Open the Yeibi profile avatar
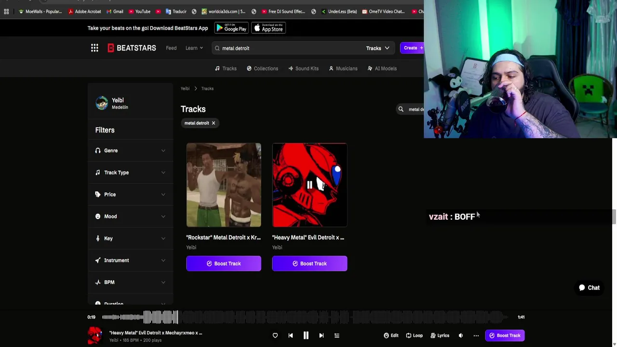Screen dimensions: 617x347 (102, 103)
